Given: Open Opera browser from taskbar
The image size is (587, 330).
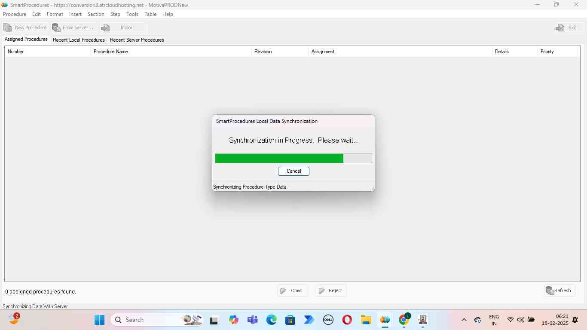Looking at the screenshot, I should coord(347,320).
